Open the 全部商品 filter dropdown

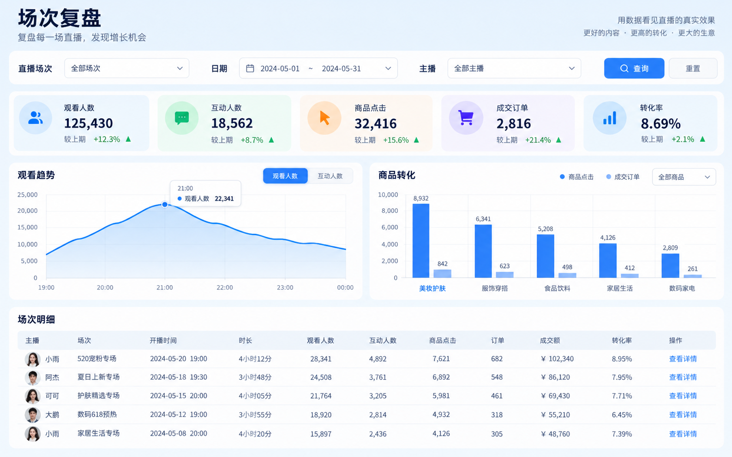(x=684, y=177)
